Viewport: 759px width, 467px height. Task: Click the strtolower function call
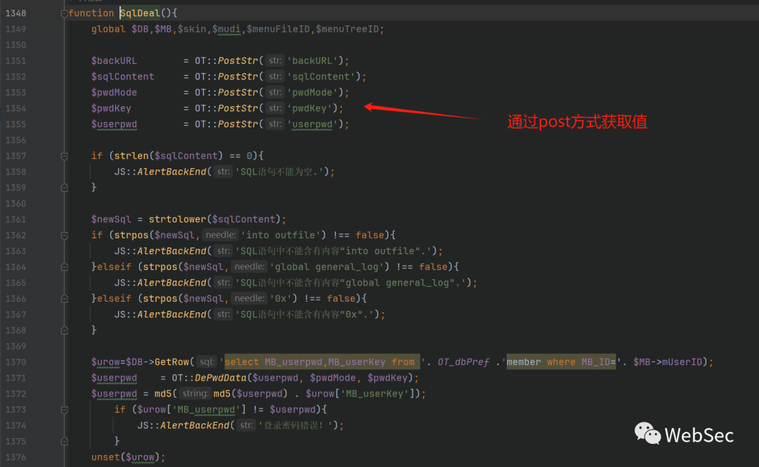coord(177,219)
